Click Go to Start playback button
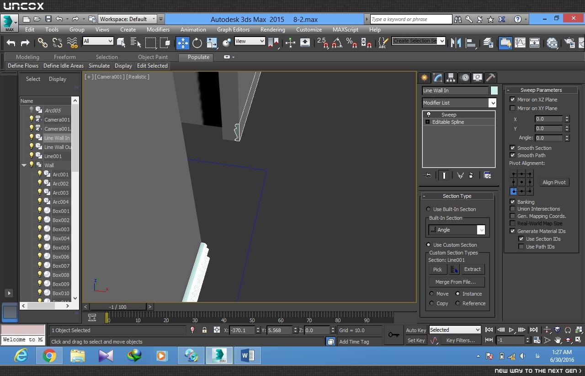585x376 pixels. [489, 330]
